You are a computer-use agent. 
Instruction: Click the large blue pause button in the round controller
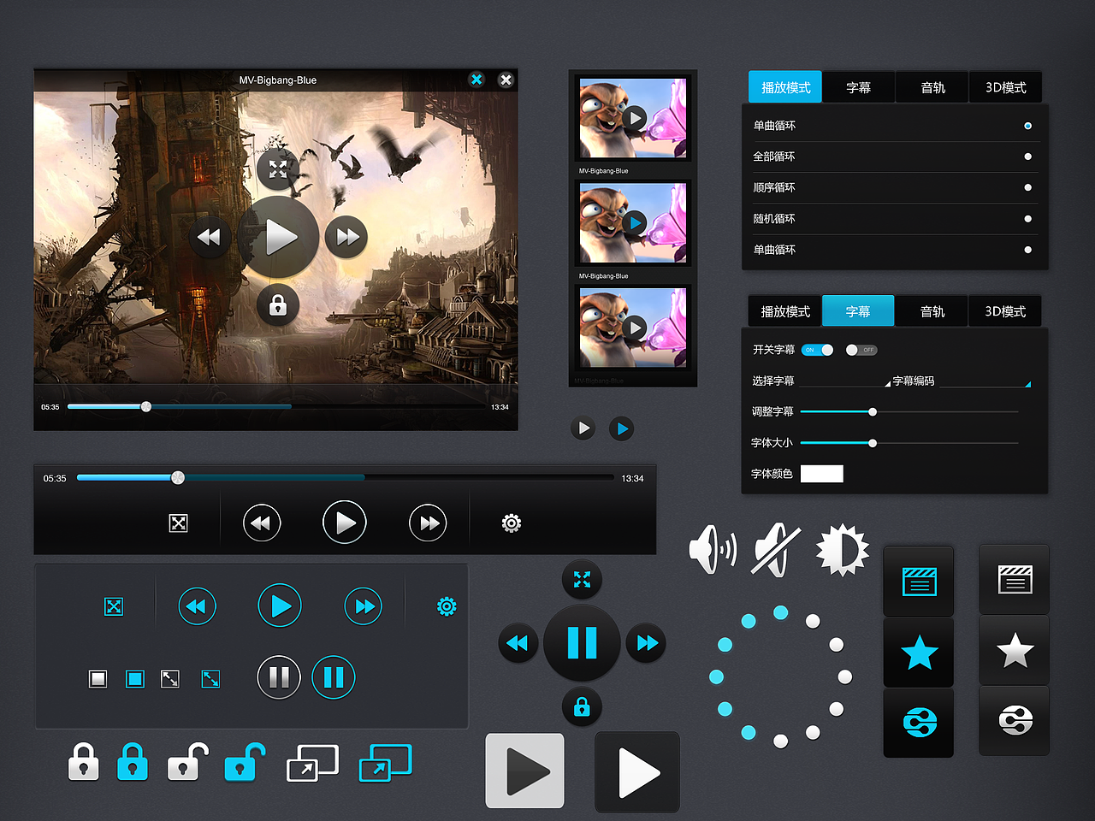(582, 643)
